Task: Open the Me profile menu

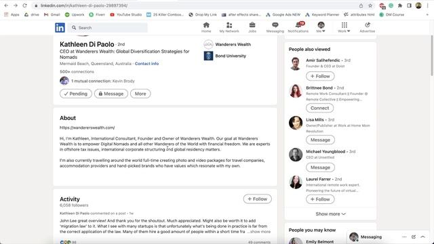Action: pos(321,27)
